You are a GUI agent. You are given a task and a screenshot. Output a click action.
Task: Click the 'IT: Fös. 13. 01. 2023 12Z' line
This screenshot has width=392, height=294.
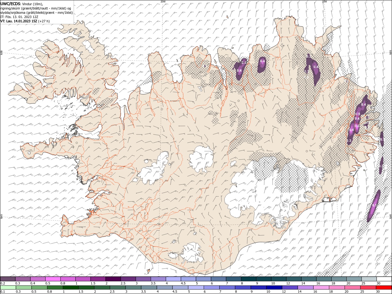click(19, 17)
